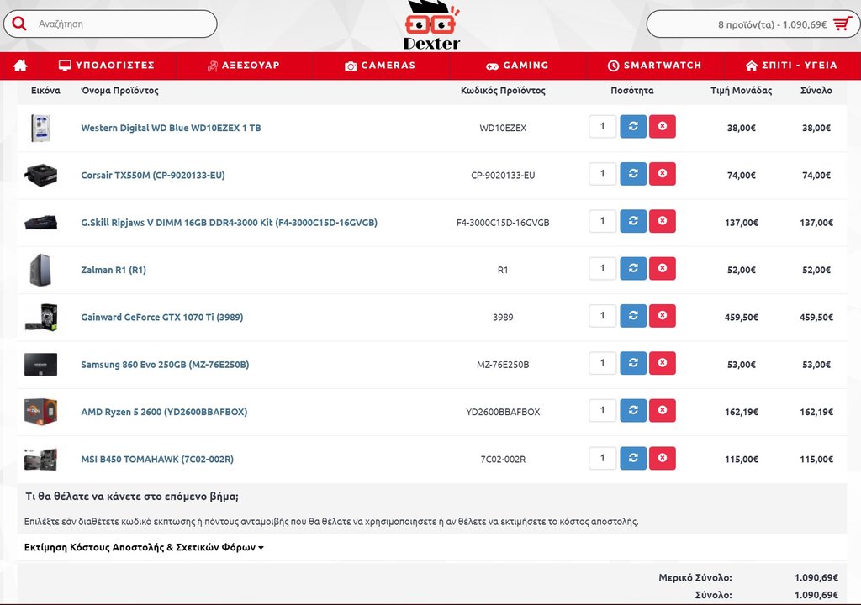Open the SMARTWATCH menu
Viewport: 861px width, 605px height.
(x=654, y=66)
